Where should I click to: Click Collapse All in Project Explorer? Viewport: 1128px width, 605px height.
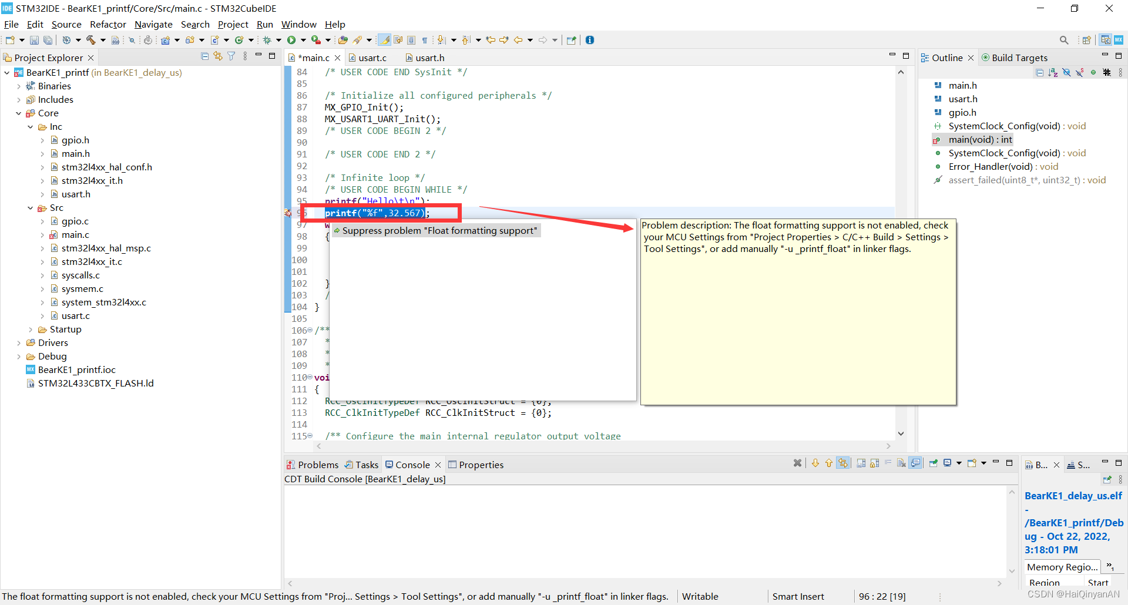[x=204, y=56]
